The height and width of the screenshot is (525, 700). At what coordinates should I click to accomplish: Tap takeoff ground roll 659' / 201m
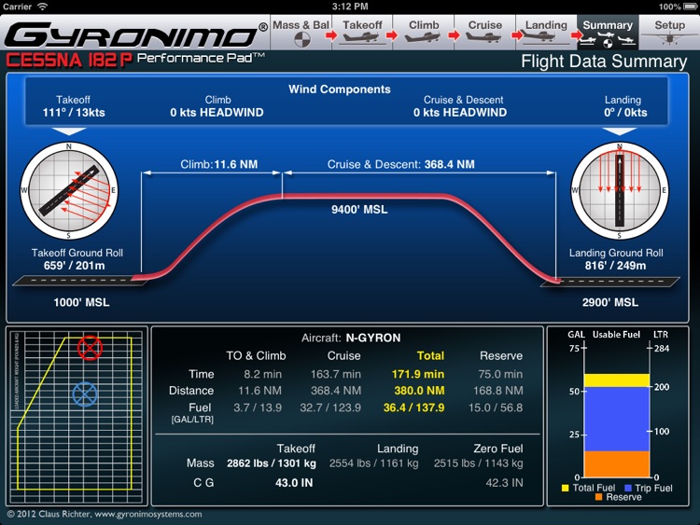tap(74, 266)
